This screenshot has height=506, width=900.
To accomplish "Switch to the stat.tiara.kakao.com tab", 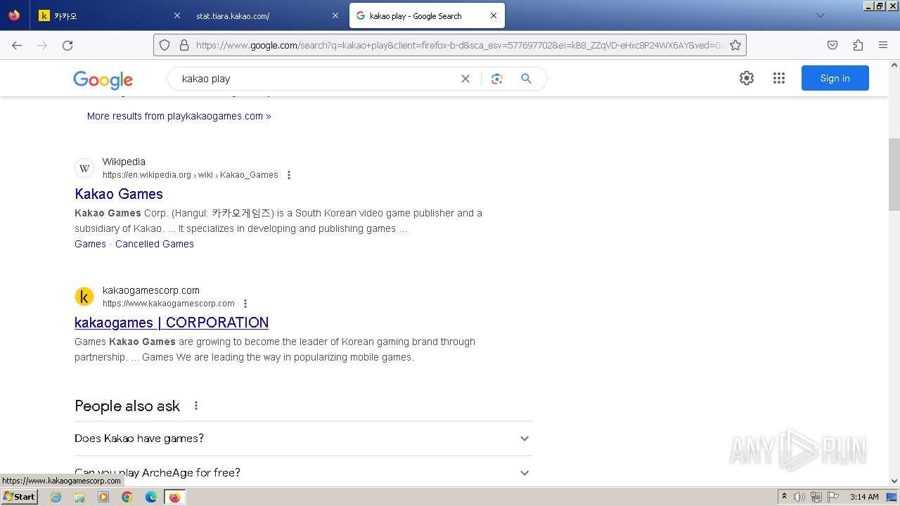I will [x=267, y=15].
